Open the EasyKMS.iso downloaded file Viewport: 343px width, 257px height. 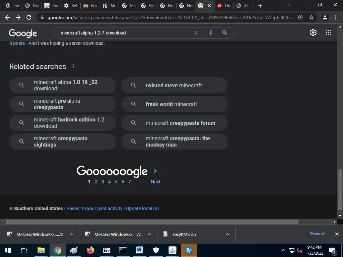(x=184, y=234)
